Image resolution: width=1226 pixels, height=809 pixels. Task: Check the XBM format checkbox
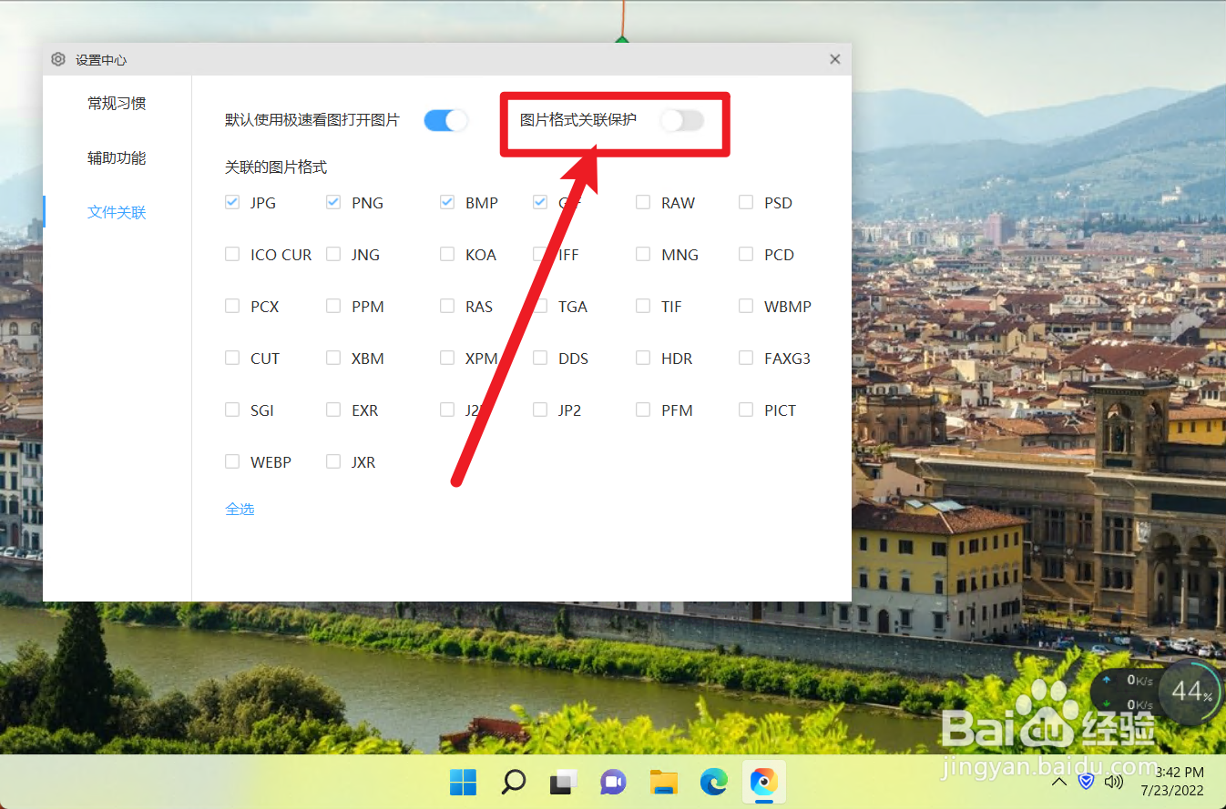(333, 358)
